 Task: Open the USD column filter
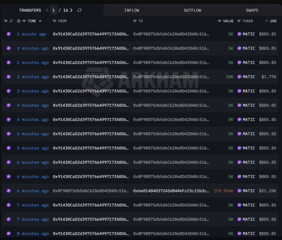coord(266,21)
